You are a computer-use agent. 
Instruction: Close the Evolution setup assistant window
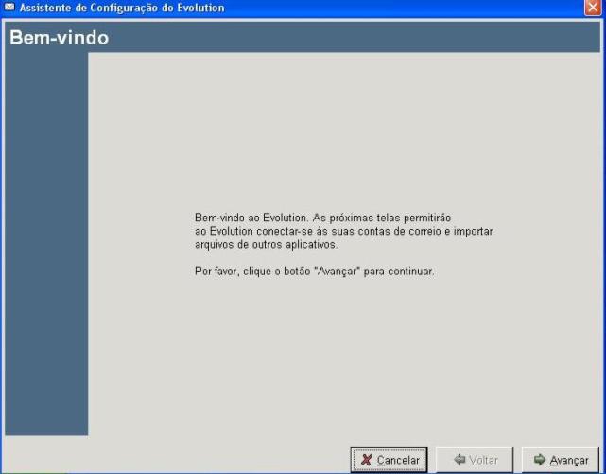click(593, 8)
